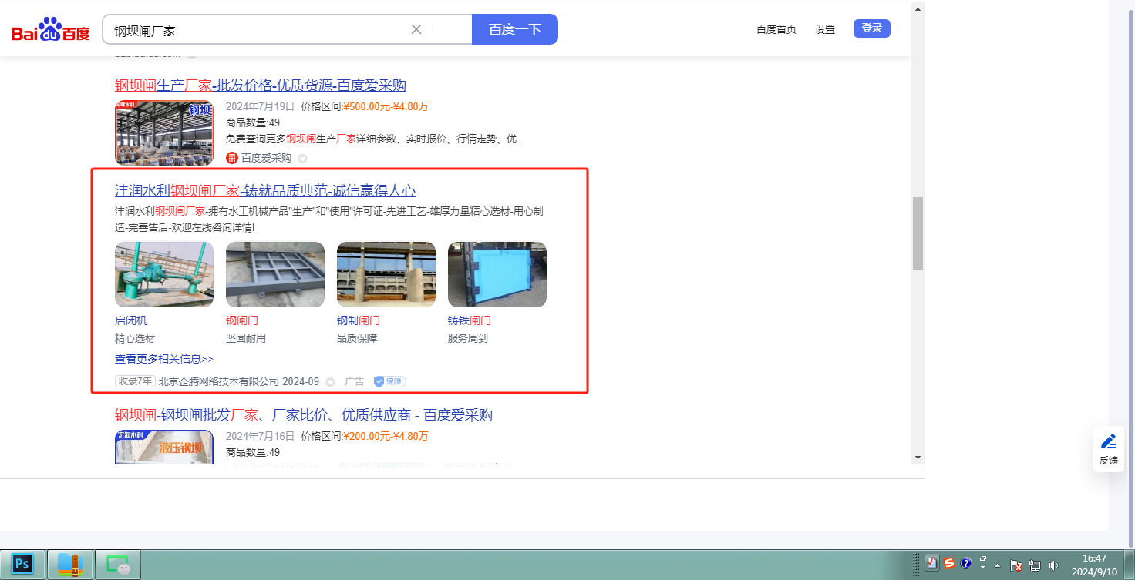This screenshot has height=580, width=1135.
Task: Click the checklist document tray icon
Action: (932, 563)
